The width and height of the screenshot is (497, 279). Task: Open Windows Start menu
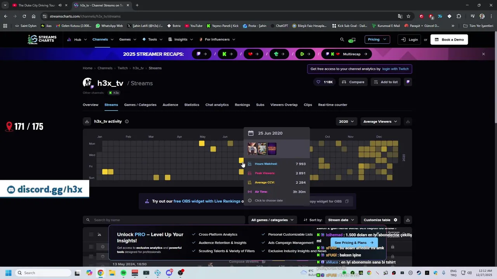[8, 273]
